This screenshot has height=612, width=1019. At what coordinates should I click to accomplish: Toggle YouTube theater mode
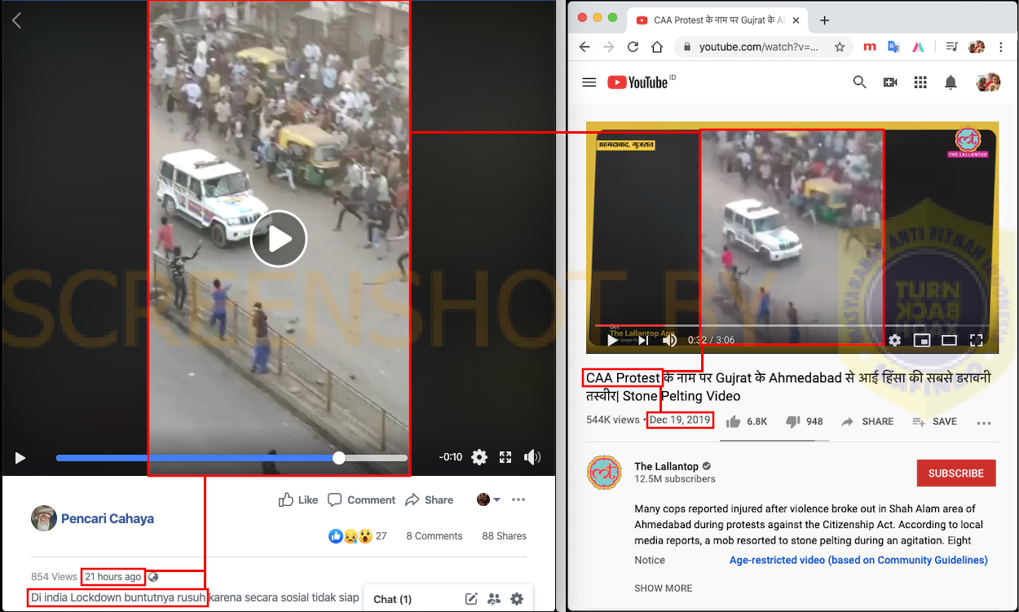click(949, 341)
